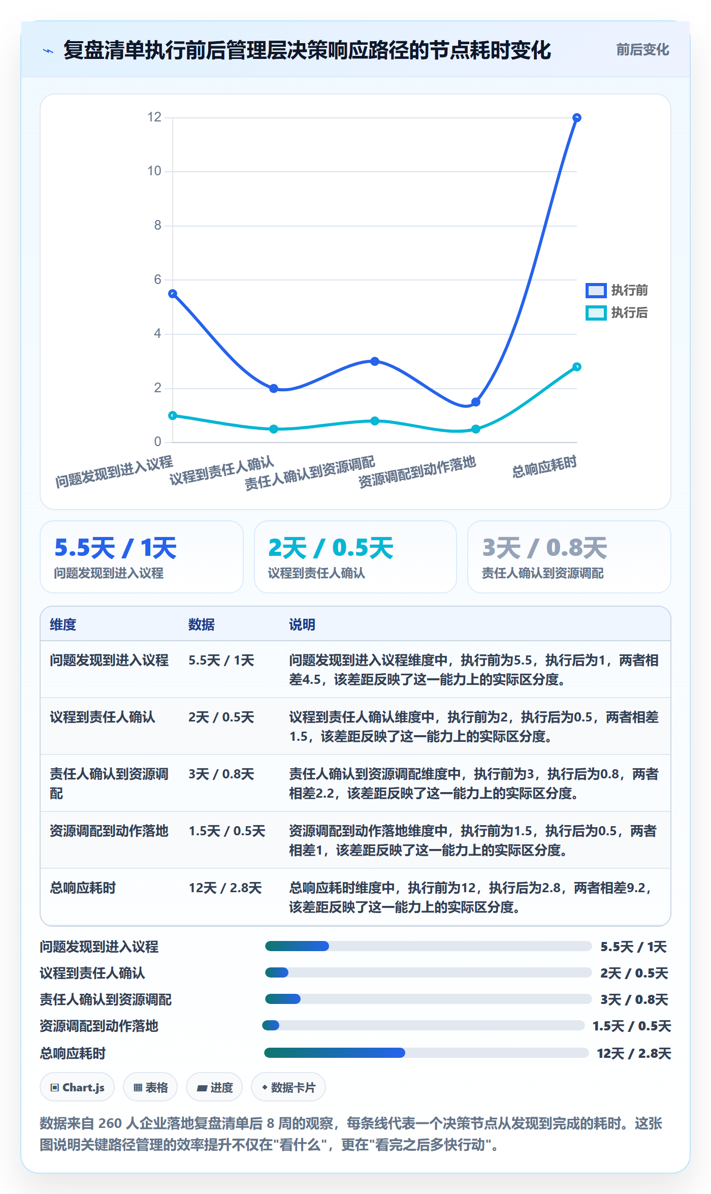
Task: Toggle the 执行后 legend swatch
Action: click(596, 313)
